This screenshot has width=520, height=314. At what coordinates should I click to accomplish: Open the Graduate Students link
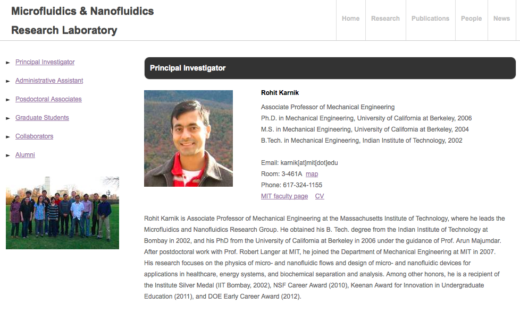(42, 117)
